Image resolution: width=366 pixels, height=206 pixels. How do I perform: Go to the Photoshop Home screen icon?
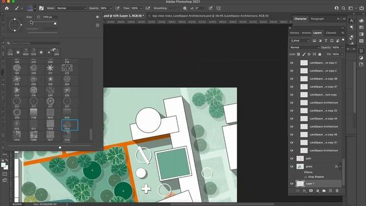(x=7, y=8)
